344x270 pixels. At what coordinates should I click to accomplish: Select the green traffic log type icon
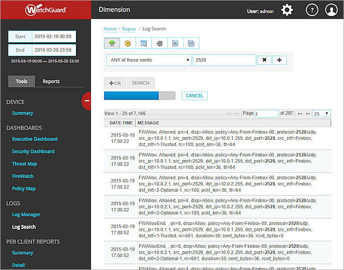(x=112, y=44)
